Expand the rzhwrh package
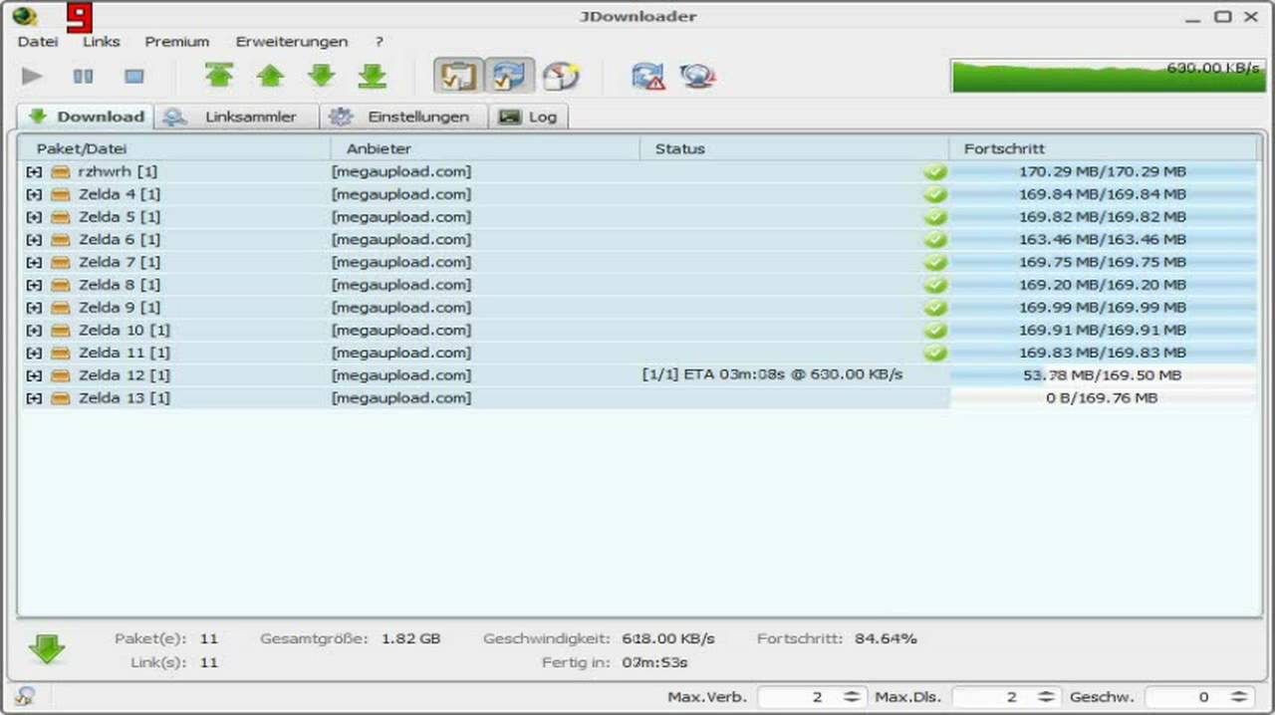Viewport: 1275px width, 715px height. [x=34, y=172]
